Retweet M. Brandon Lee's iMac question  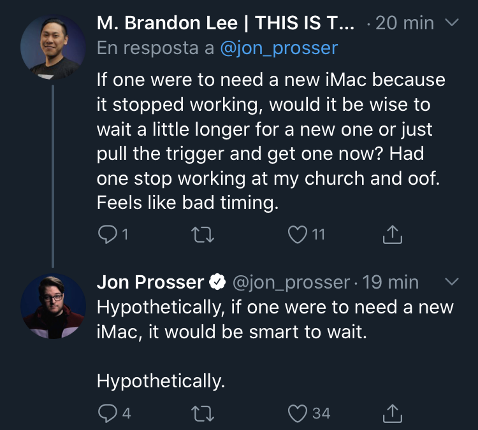tap(201, 235)
